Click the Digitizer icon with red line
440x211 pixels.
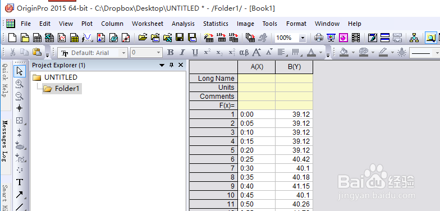pos(126,37)
